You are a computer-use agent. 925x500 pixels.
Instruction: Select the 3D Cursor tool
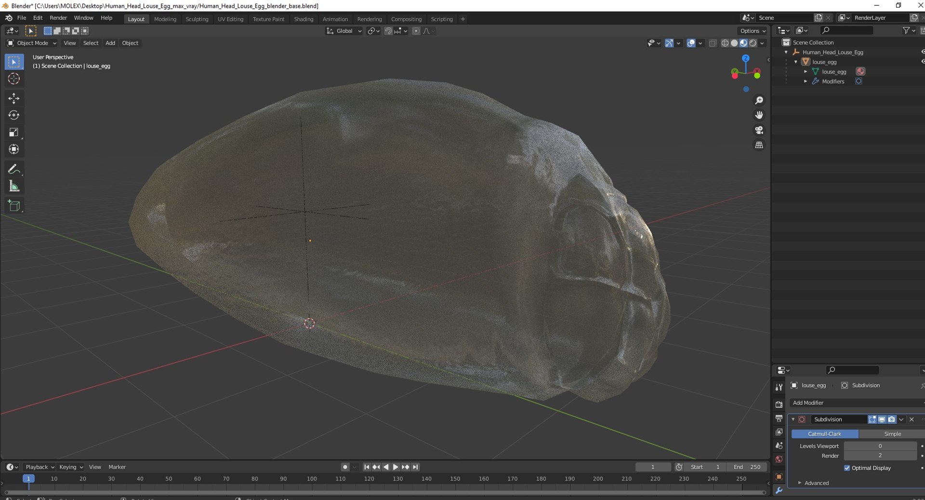pos(13,79)
